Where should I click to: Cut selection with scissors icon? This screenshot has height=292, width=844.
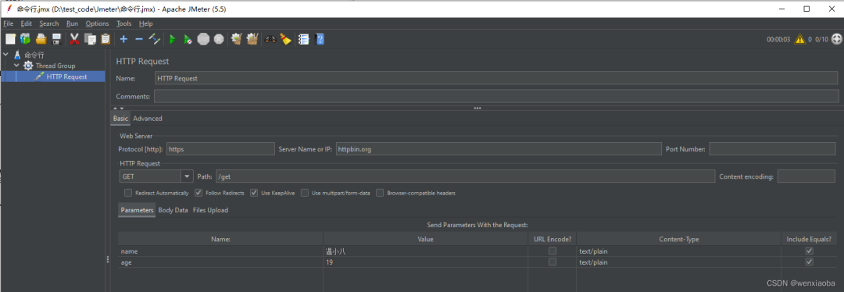pos(75,39)
